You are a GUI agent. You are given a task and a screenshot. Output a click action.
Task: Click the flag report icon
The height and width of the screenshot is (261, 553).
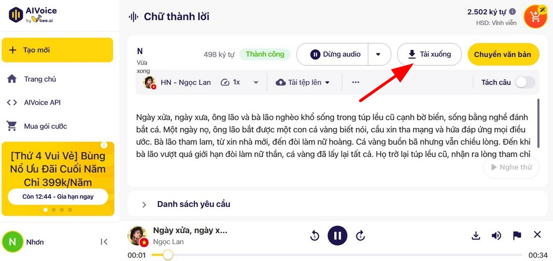pos(517,235)
